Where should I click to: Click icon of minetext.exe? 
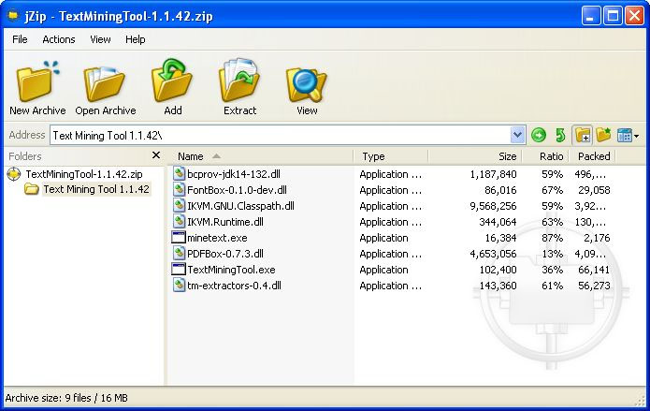pos(179,238)
